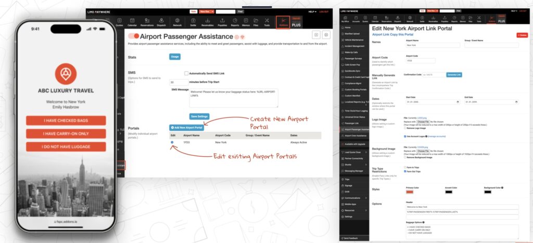Open Airport Crew Assistance in the sidebar
This screenshot has width=533, height=243.
(x=354, y=136)
